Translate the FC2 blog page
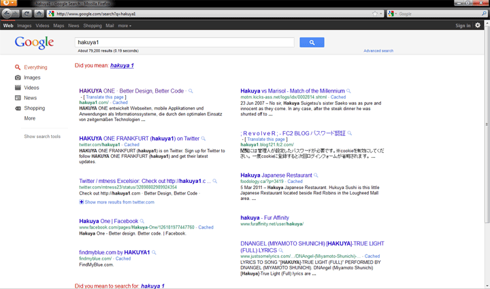 pos(266,139)
